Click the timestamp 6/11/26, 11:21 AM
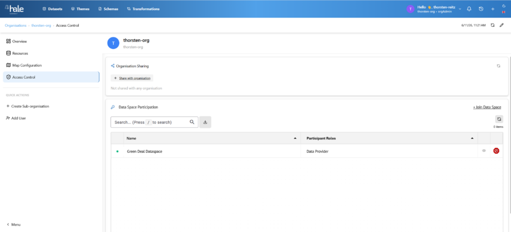Image resolution: width=511 pixels, height=232 pixels. [473, 25]
